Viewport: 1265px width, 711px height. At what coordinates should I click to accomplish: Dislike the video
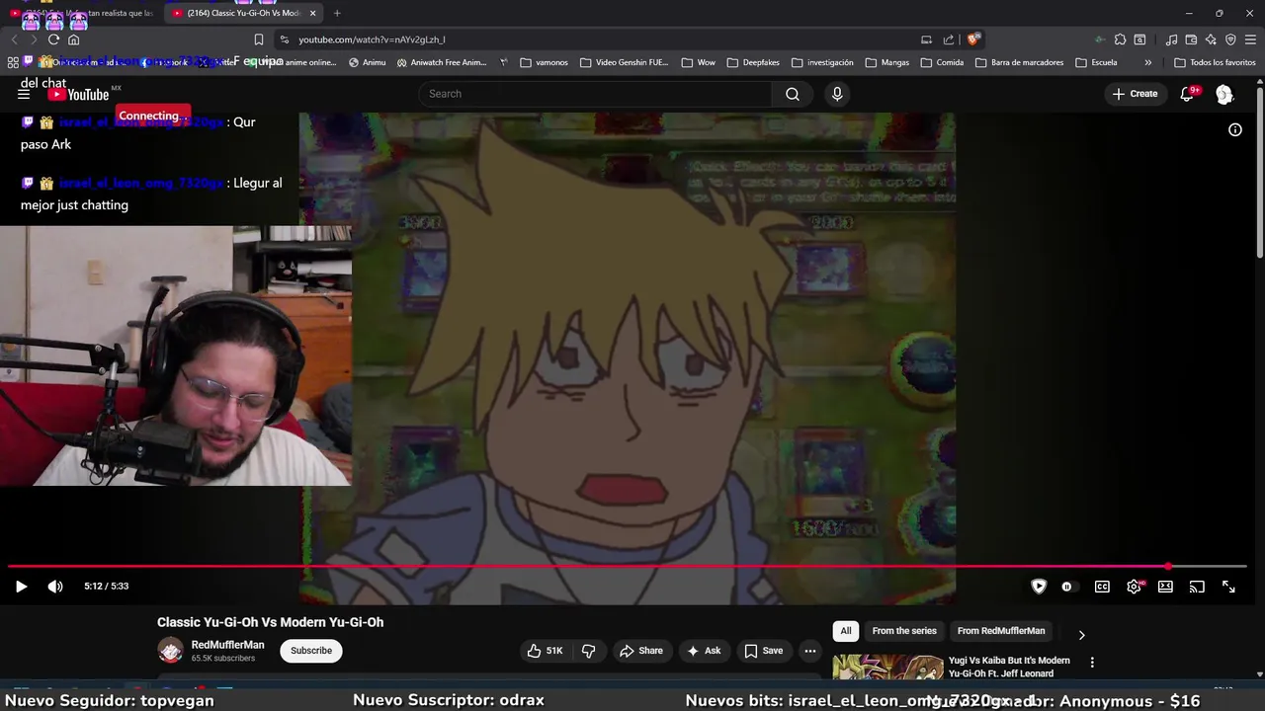(x=589, y=651)
